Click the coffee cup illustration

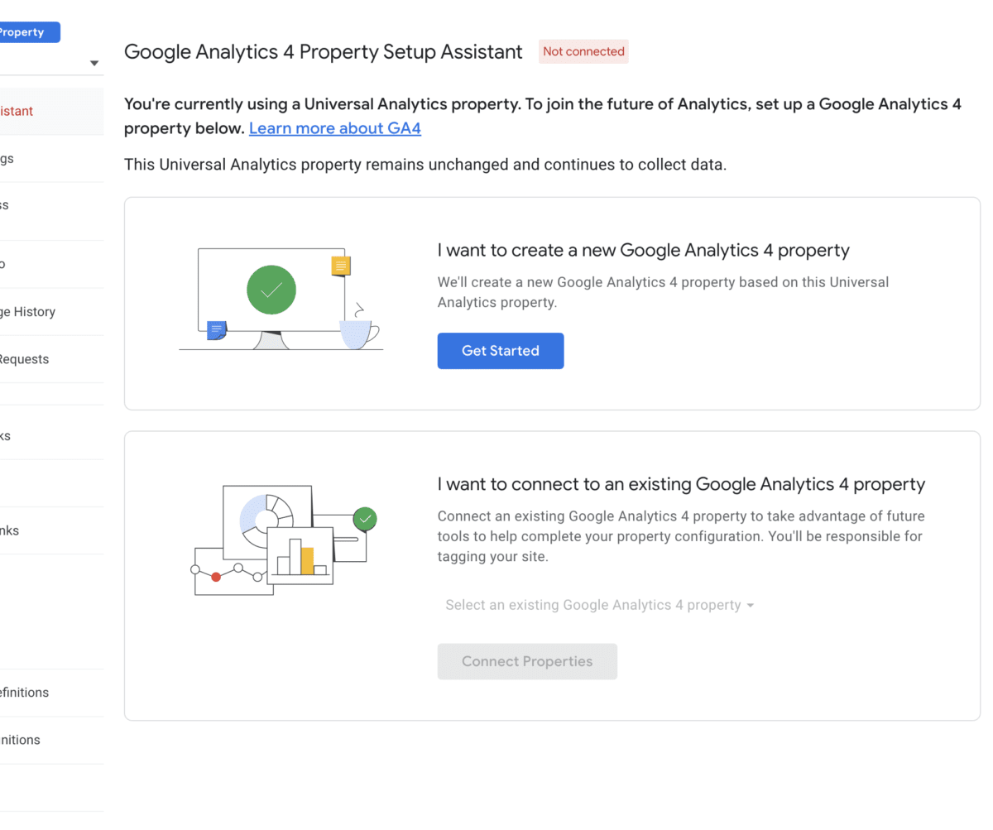(358, 333)
